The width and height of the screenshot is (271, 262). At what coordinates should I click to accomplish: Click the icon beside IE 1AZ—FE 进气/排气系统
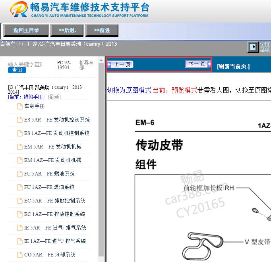tap(20, 241)
